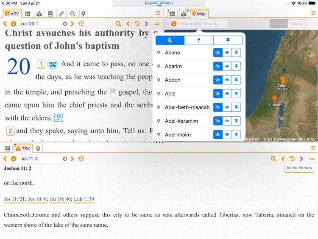This screenshot has width=318, height=239.
Task: Select the Map tab
Action: [199, 14]
